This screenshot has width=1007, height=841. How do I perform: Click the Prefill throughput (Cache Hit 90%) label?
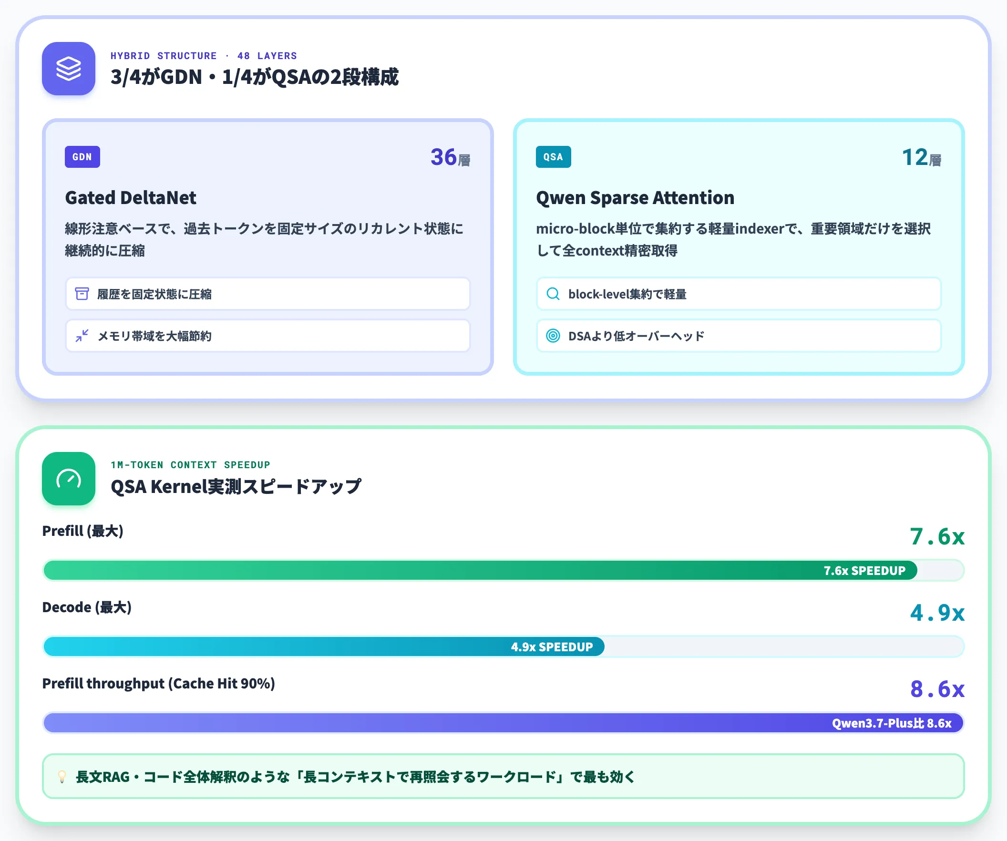click(159, 683)
